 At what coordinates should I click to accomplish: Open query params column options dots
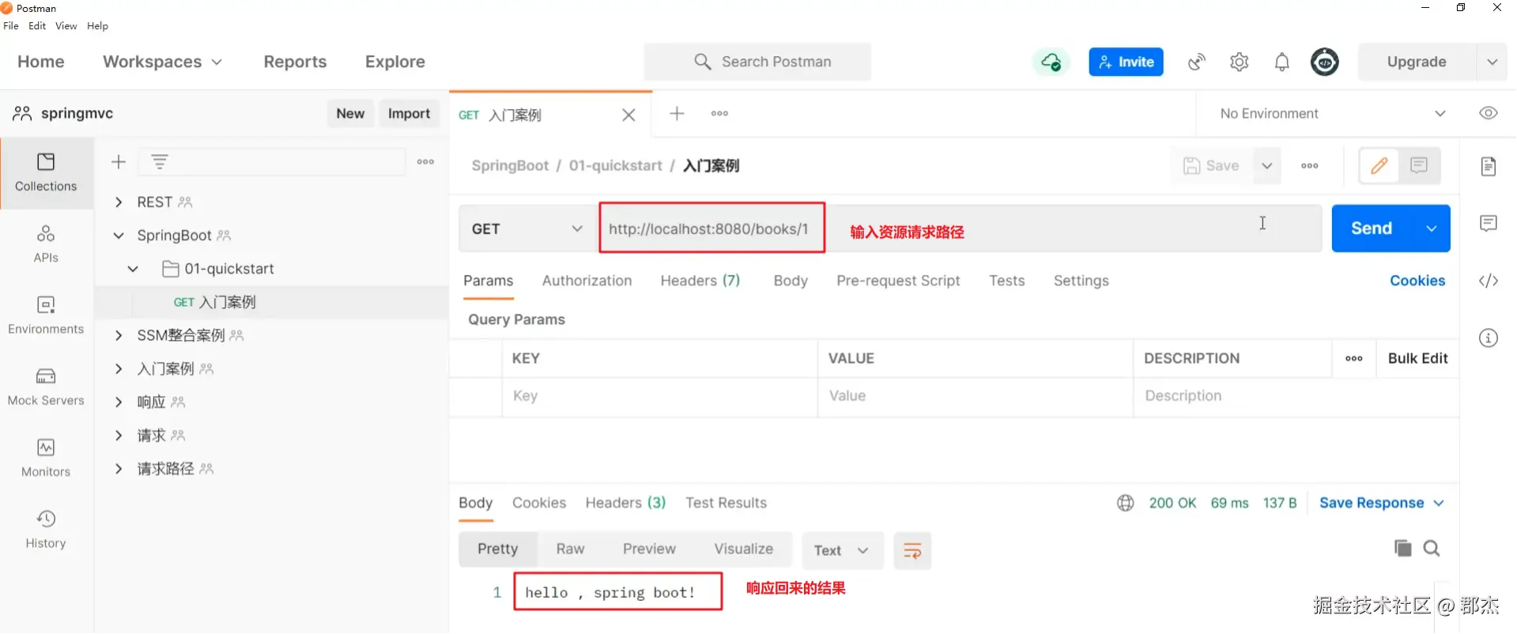point(1354,359)
